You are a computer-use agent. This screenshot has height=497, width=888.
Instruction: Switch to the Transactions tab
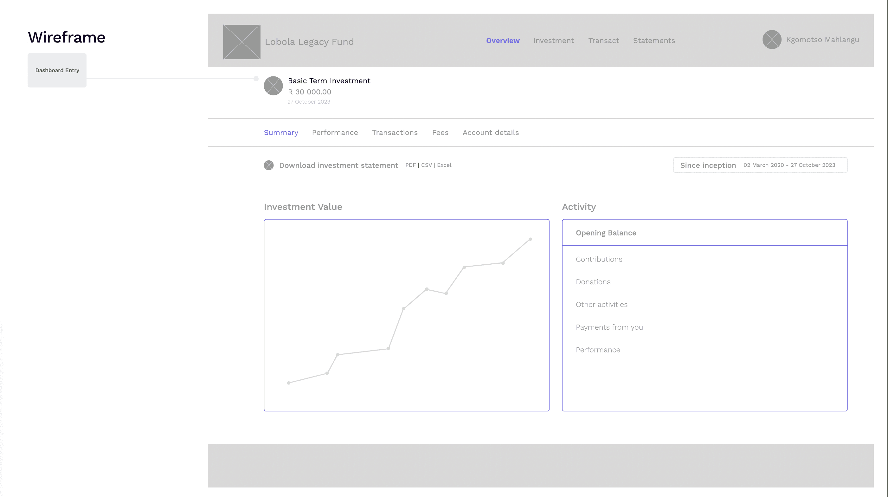click(395, 133)
